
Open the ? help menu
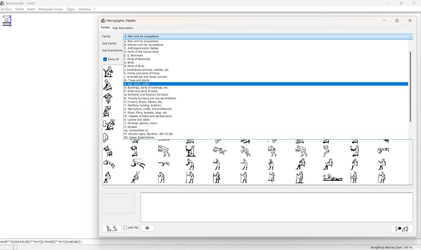[94, 9]
